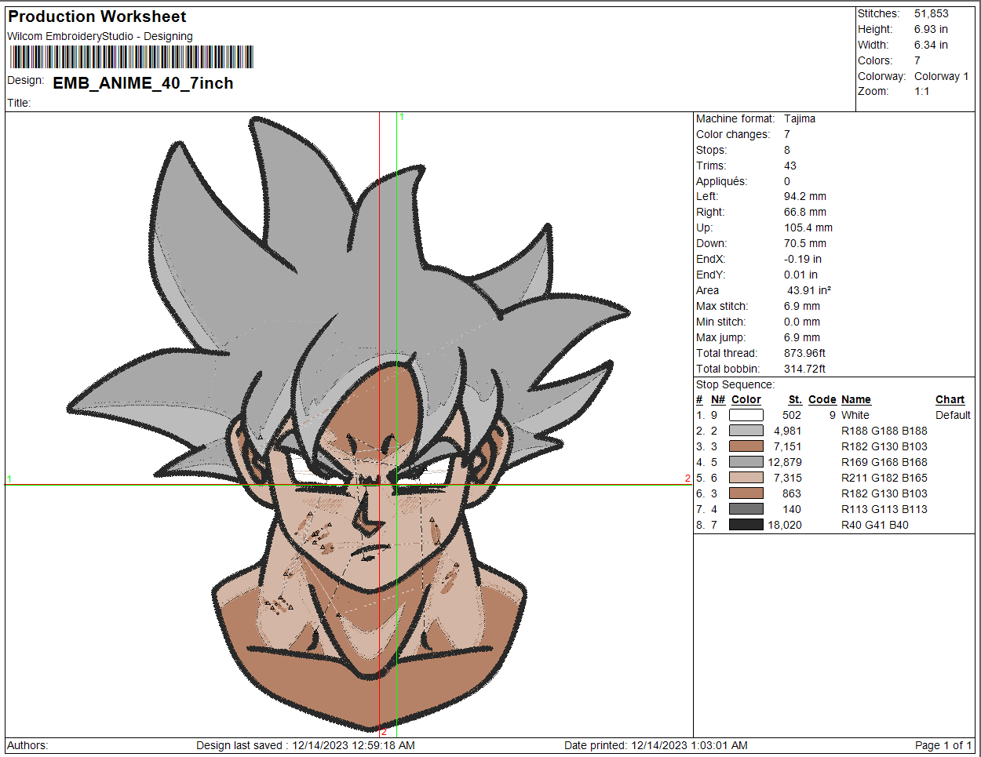Click the EndX value "-0.19 in"
Viewport: 981px width, 757px height.
803,259
